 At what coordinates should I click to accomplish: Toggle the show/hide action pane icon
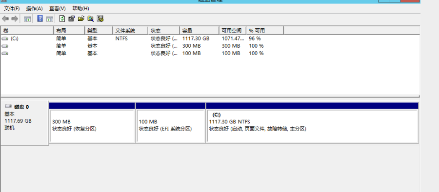coord(50,19)
